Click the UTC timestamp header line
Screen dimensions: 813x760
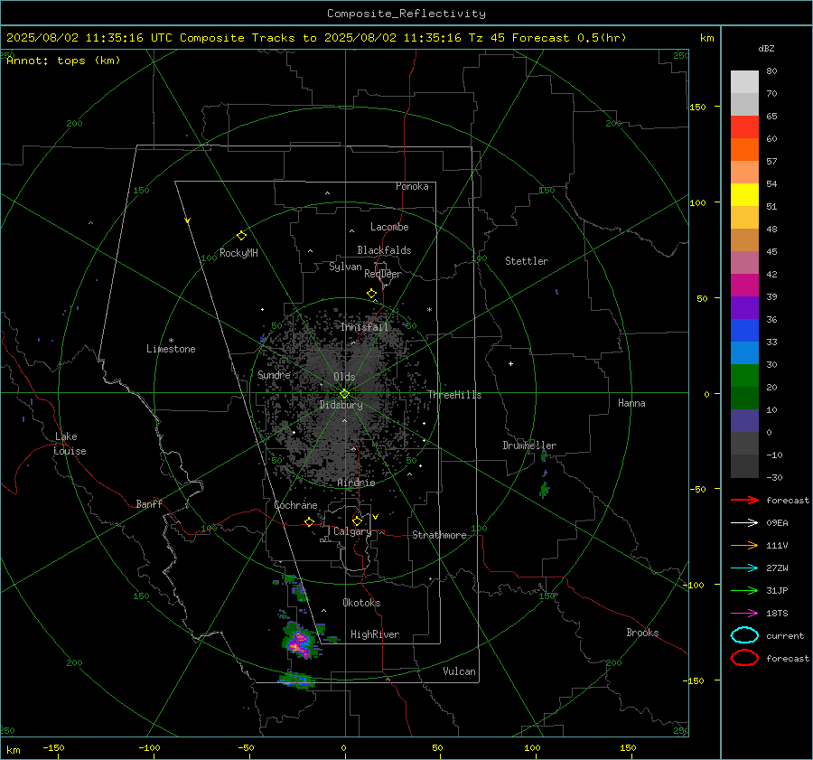[316, 38]
